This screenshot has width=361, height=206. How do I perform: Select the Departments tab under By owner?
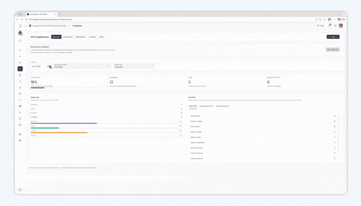pos(206,106)
